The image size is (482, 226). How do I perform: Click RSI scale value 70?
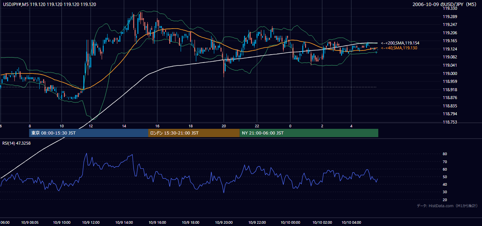445,162
